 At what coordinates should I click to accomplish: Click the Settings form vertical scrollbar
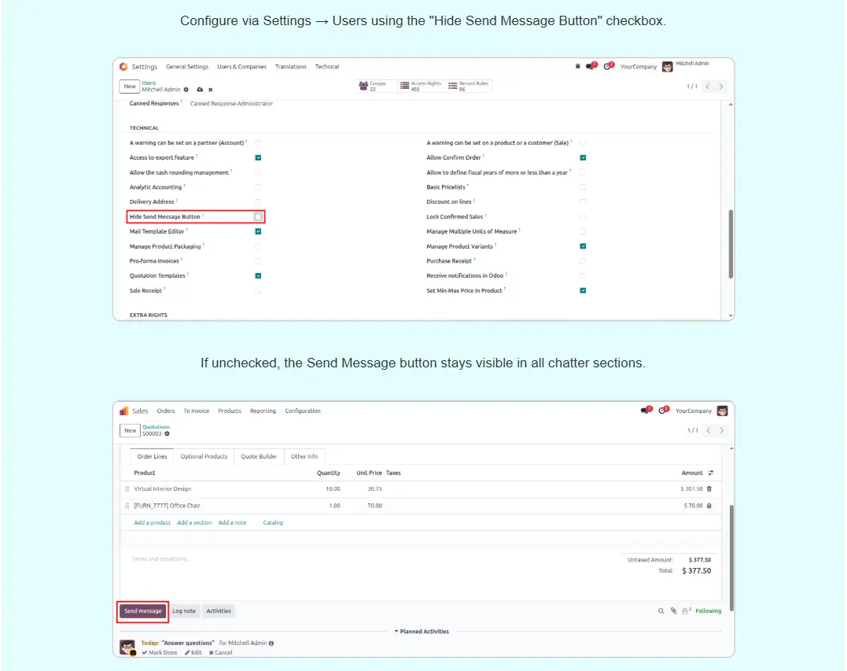(x=731, y=244)
